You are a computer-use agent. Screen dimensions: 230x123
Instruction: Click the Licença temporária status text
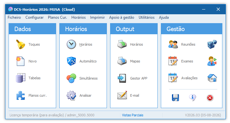[x=52, y=115]
